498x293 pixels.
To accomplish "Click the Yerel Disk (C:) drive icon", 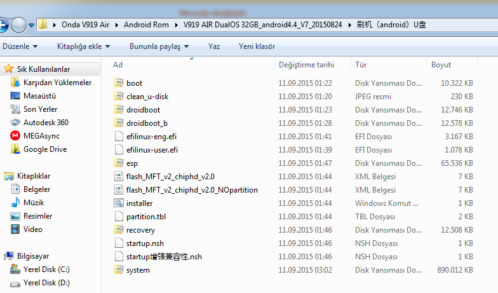I will point(15,269).
